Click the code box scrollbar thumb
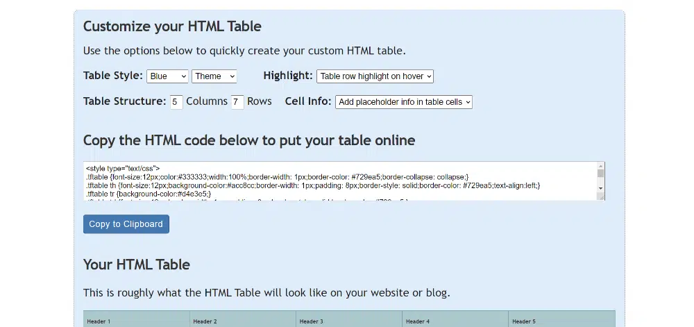 tap(601, 174)
